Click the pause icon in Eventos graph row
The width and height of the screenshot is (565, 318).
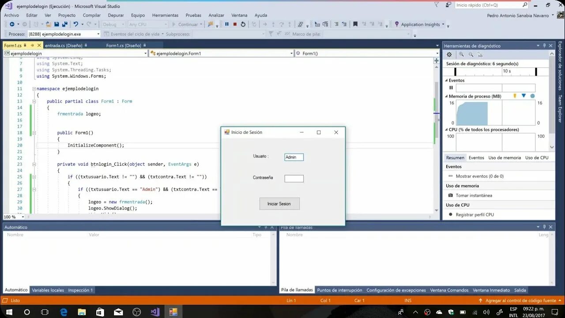click(x=451, y=87)
